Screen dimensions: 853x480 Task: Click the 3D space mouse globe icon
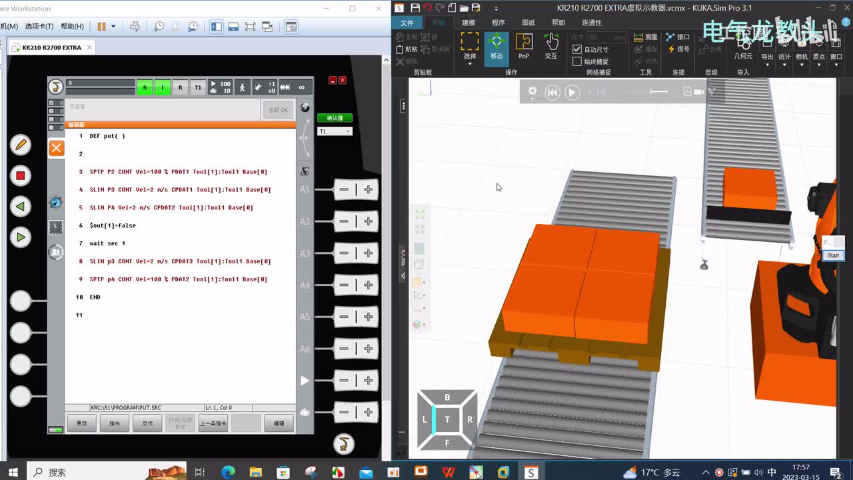click(305, 107)
